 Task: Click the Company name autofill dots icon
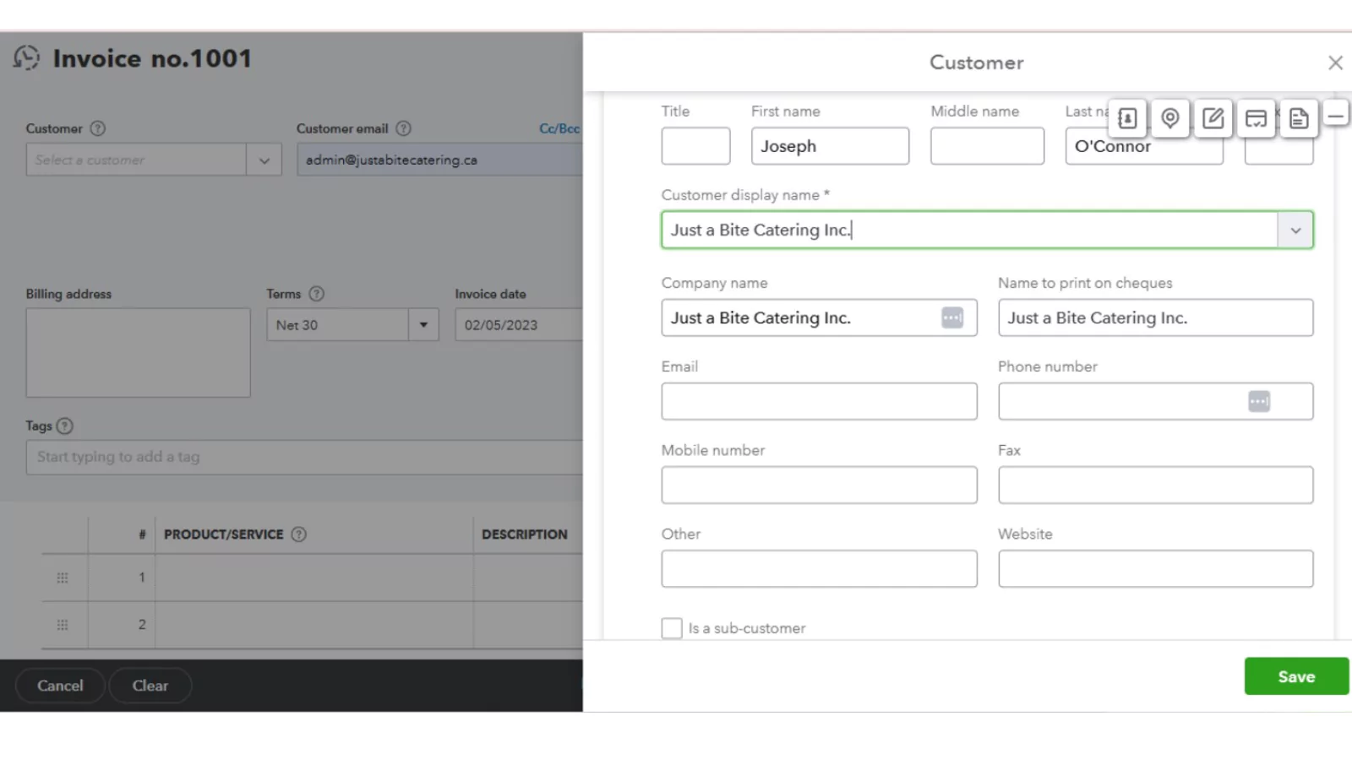click(x=952, y=318)
